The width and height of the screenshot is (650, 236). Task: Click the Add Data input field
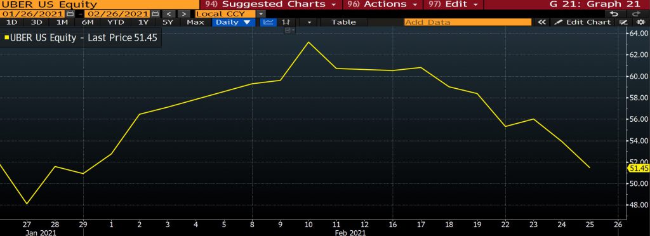coord(468,22)
